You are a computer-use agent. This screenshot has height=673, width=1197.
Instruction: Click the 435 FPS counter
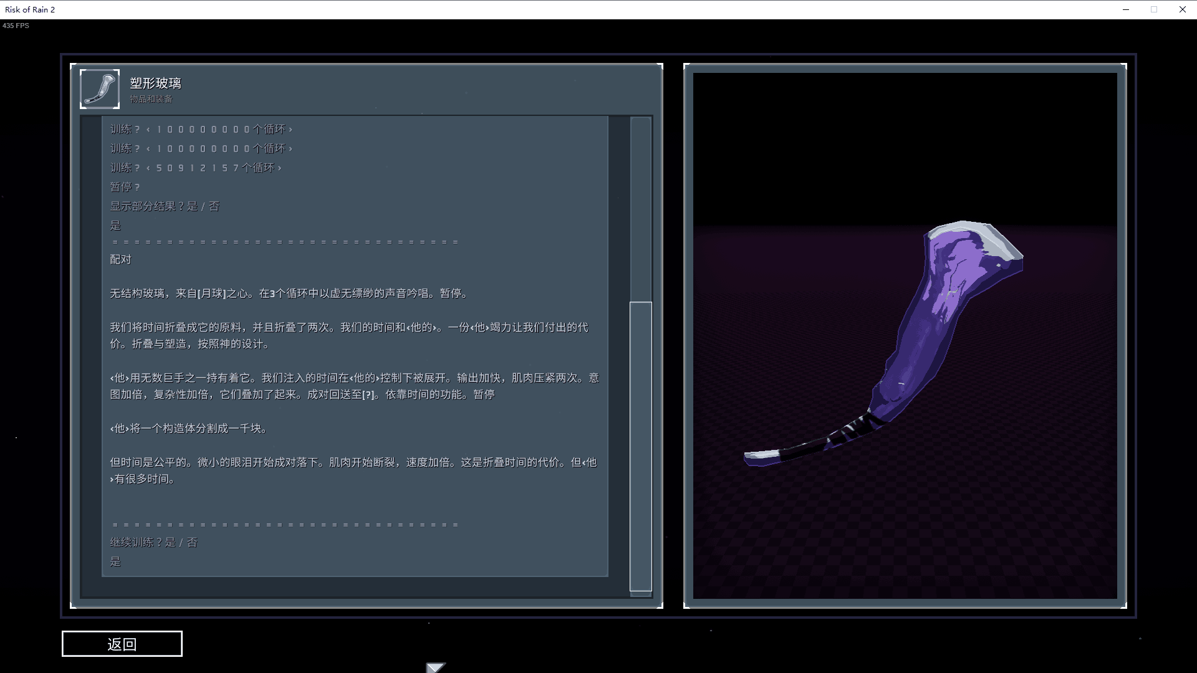[x=16, y=26]
